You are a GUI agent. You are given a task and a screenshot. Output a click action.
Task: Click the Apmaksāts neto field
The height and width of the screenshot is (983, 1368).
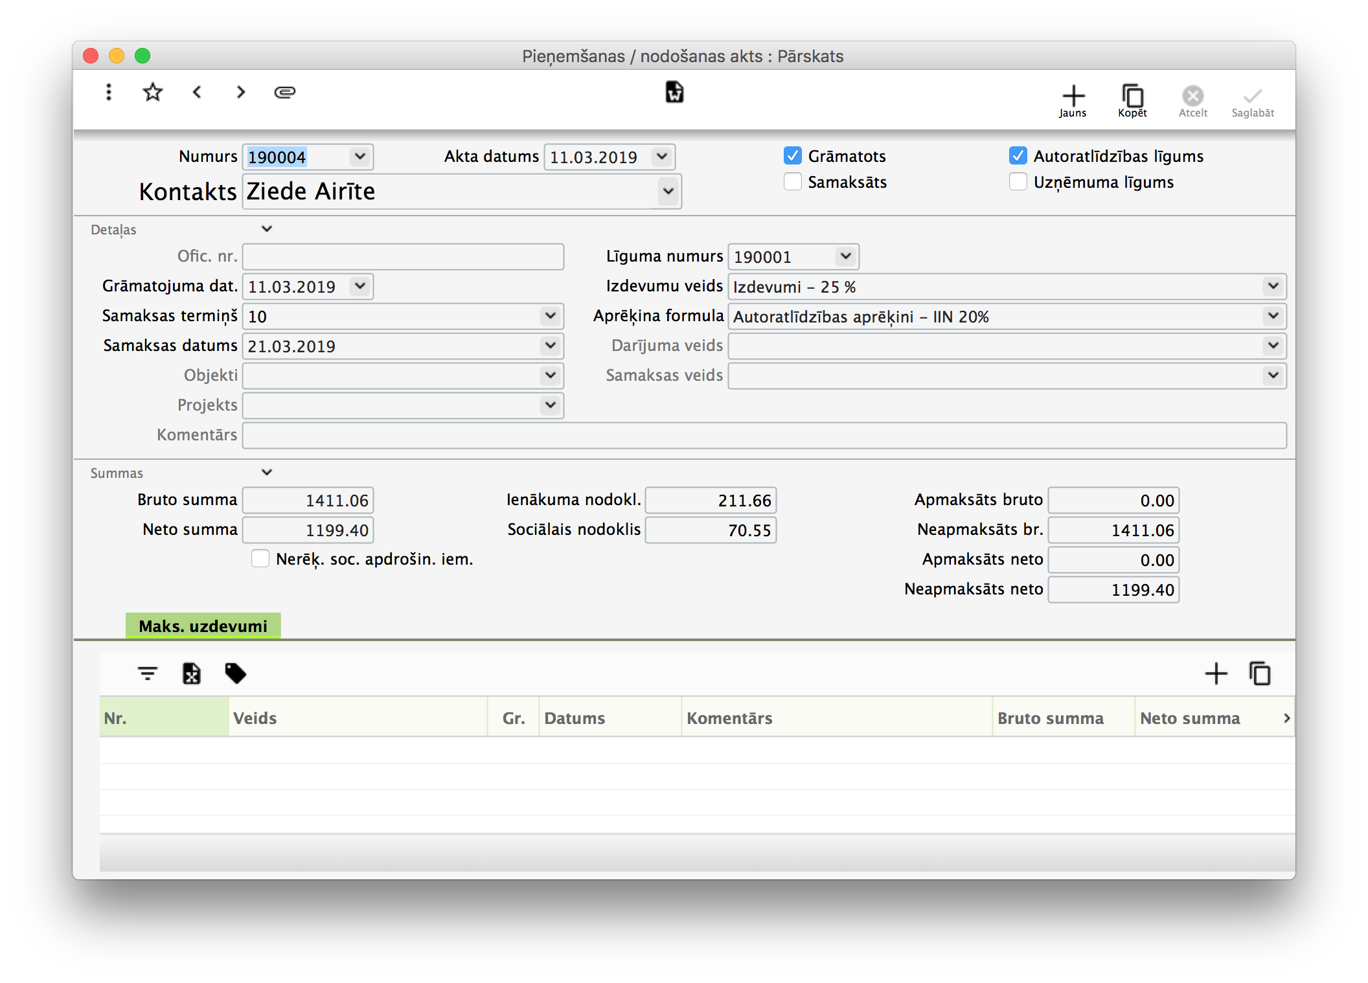pos(1114,560)
